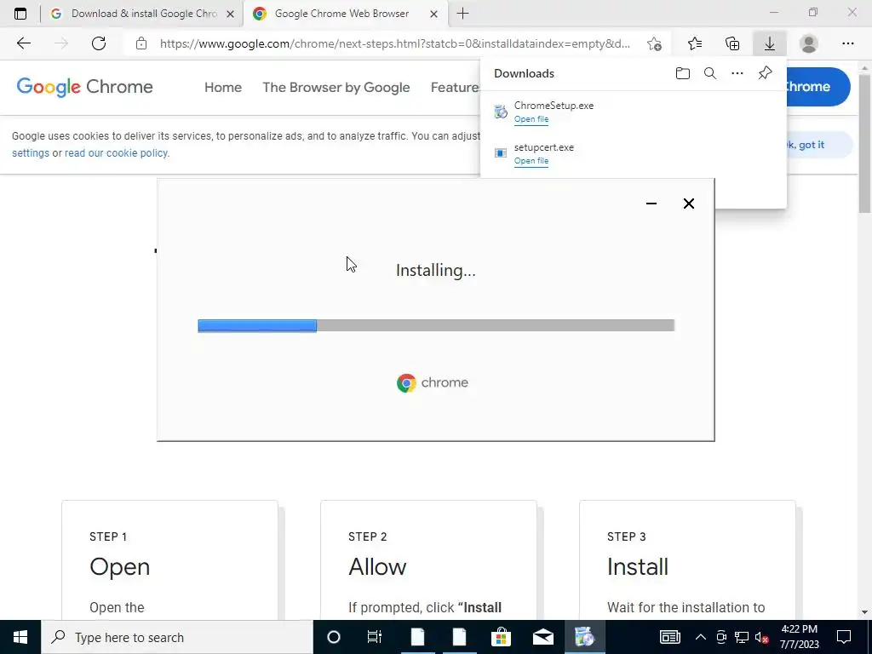The width and height of the screenshot is (872, 654).
Task: Click the setupcert.exe file icon
Action: (501, 152)
